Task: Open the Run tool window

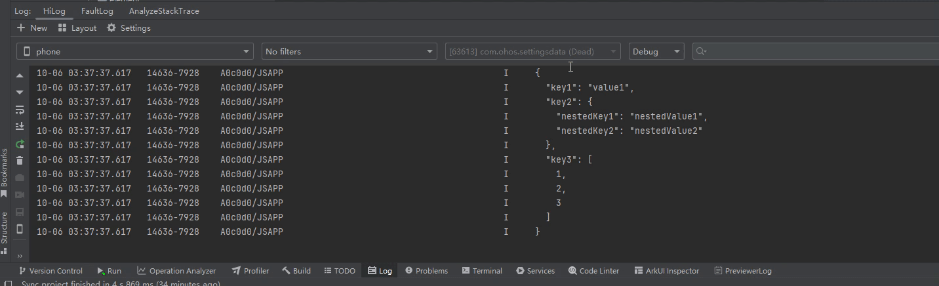Action: click(109, 270)
